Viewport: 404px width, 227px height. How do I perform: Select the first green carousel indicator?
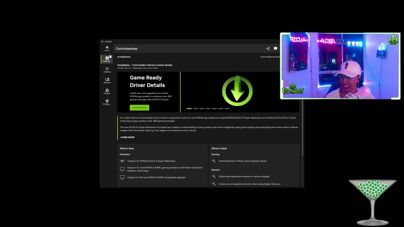pos(189,108)
